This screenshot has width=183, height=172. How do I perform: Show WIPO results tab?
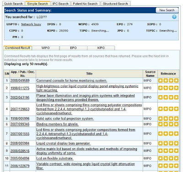click(x=45, y=48)
